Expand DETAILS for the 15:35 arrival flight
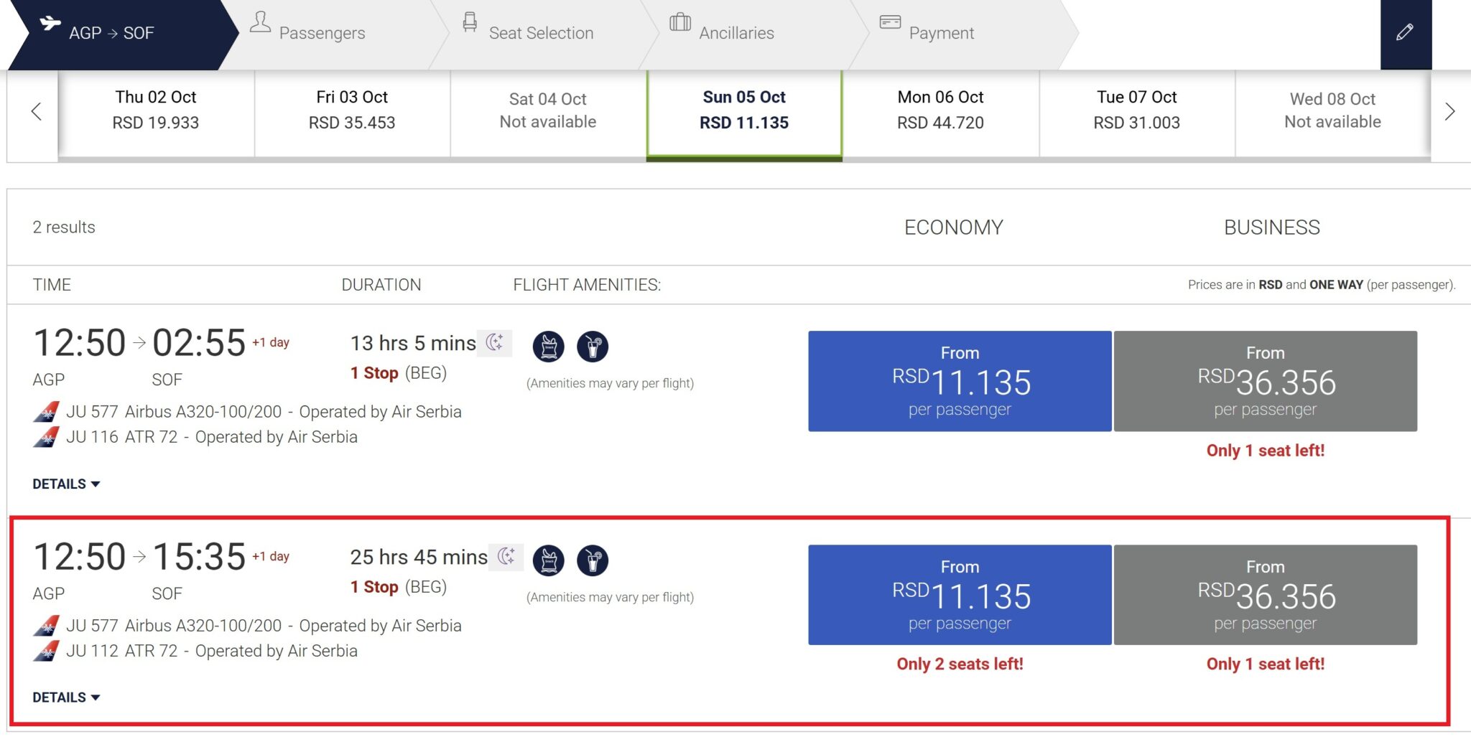Screen dimensions: 1471x752 [x=65, y=697]
